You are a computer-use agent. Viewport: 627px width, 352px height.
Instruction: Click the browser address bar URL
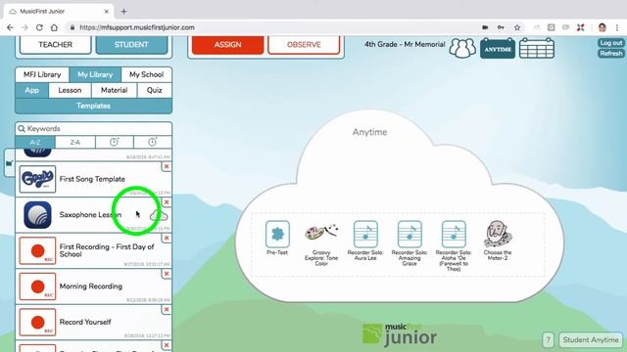pyautogui.click(x=137, y=27)
